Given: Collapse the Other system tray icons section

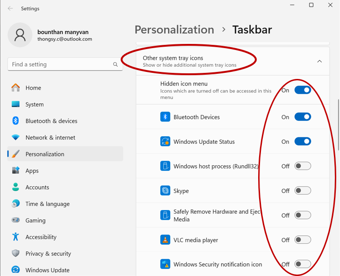Looking at the screenshot, I should tap(319, 61).
